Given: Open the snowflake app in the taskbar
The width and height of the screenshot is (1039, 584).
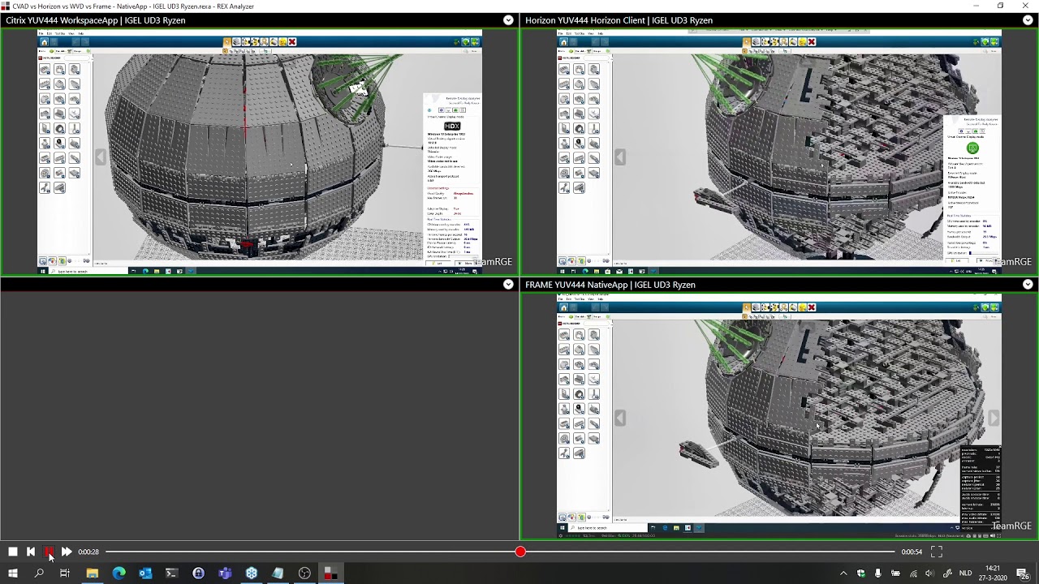Looking at the screenshot, I should [252, 573].
